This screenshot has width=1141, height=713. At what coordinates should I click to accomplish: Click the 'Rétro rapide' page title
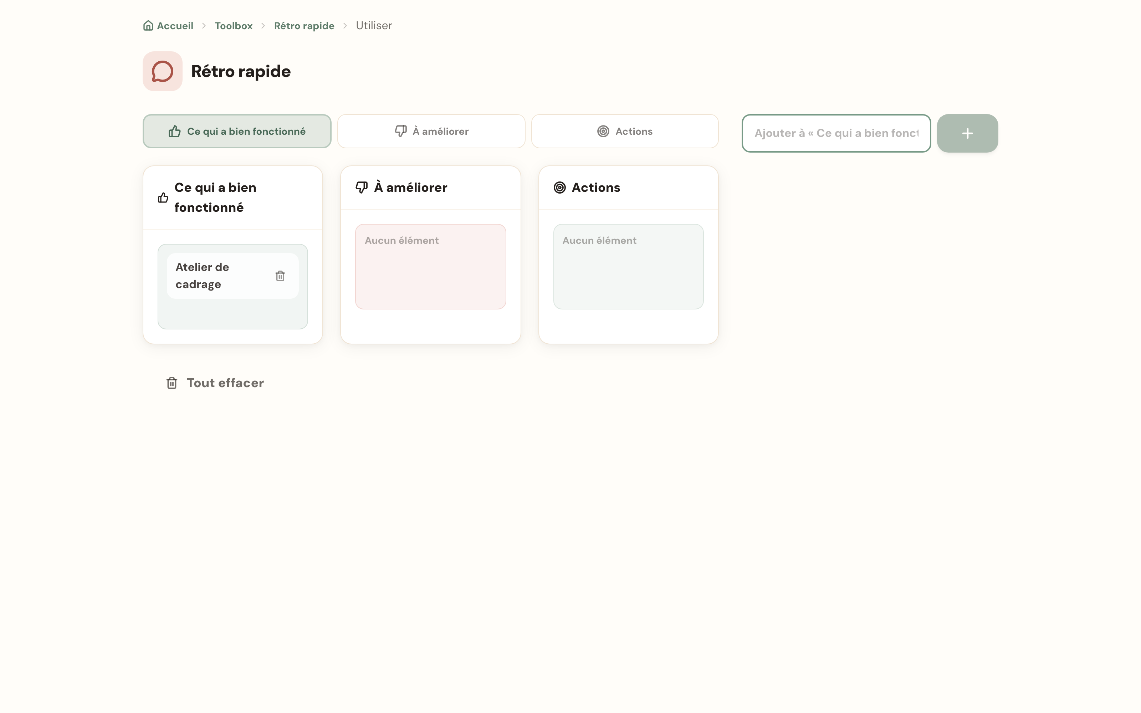(x=241, y=71)
